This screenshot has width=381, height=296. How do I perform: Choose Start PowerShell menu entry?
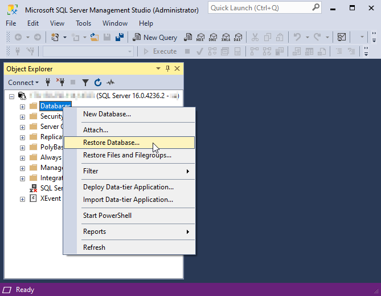[x=129, y=216]
